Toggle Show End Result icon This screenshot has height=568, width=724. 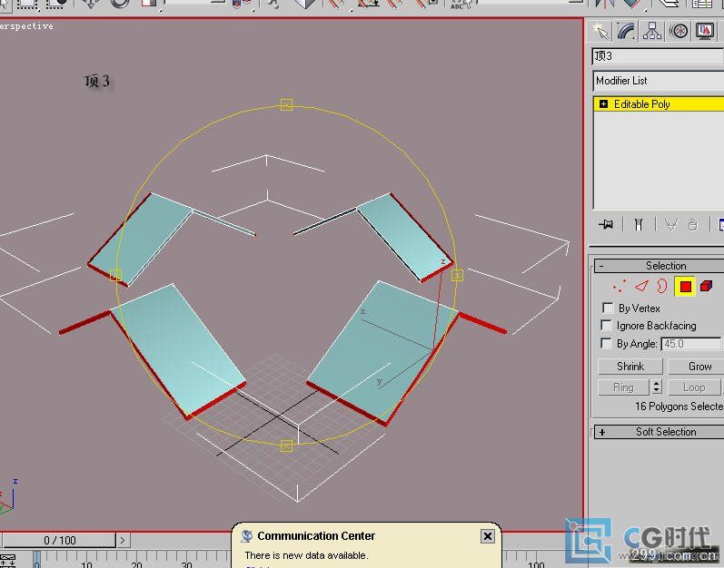(639, 224)
